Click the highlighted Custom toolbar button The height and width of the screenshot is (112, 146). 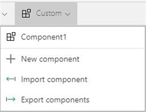(46, 14)
